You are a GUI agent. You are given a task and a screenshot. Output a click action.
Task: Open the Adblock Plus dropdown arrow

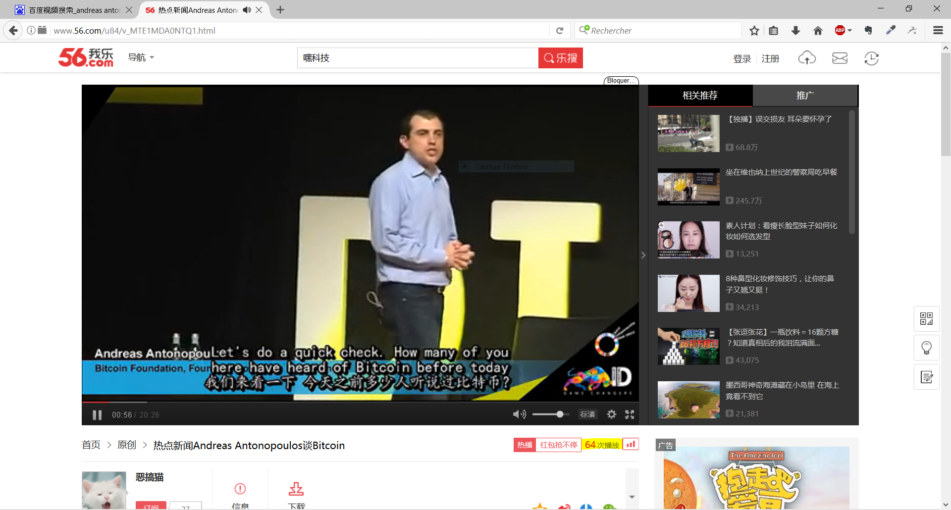click(849, 31)
